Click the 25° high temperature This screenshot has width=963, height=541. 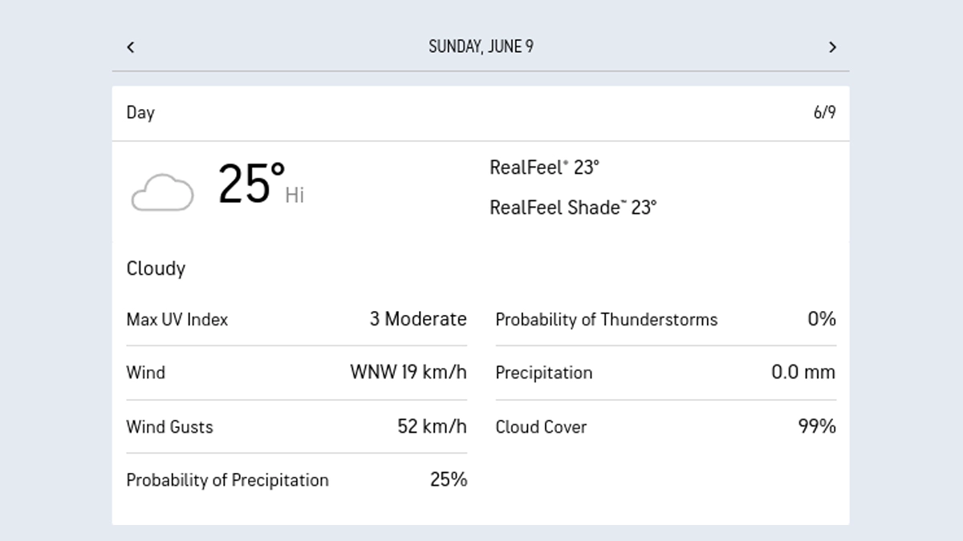(x=252, y=184)
